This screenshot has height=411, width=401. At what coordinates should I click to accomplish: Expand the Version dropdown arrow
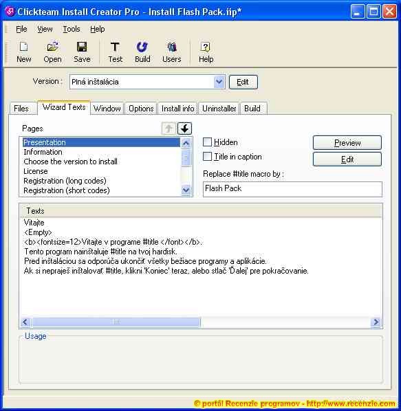(219, 82)
